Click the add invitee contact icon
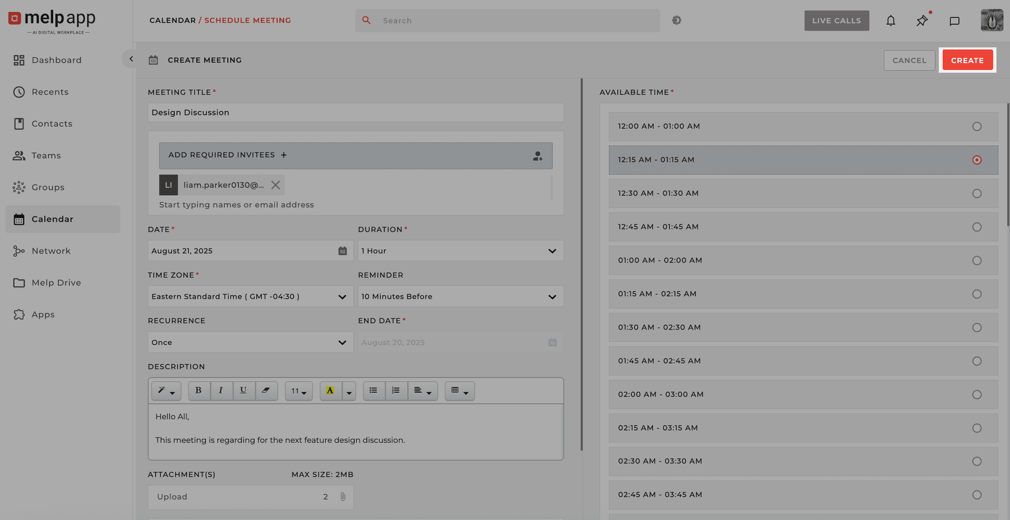1010x520 pixels. [538, 156]
